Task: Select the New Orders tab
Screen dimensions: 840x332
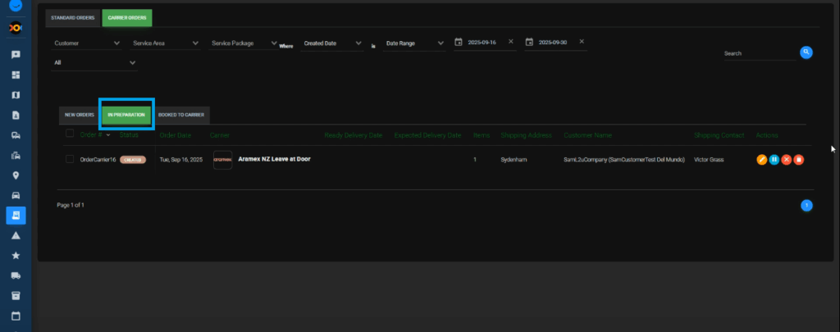Action: tap(80, 115)
